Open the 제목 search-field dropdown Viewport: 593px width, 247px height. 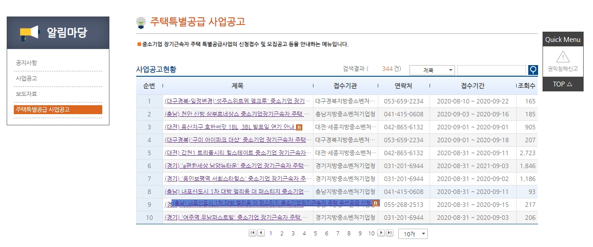pyautogui.click(x=432, y=70)
